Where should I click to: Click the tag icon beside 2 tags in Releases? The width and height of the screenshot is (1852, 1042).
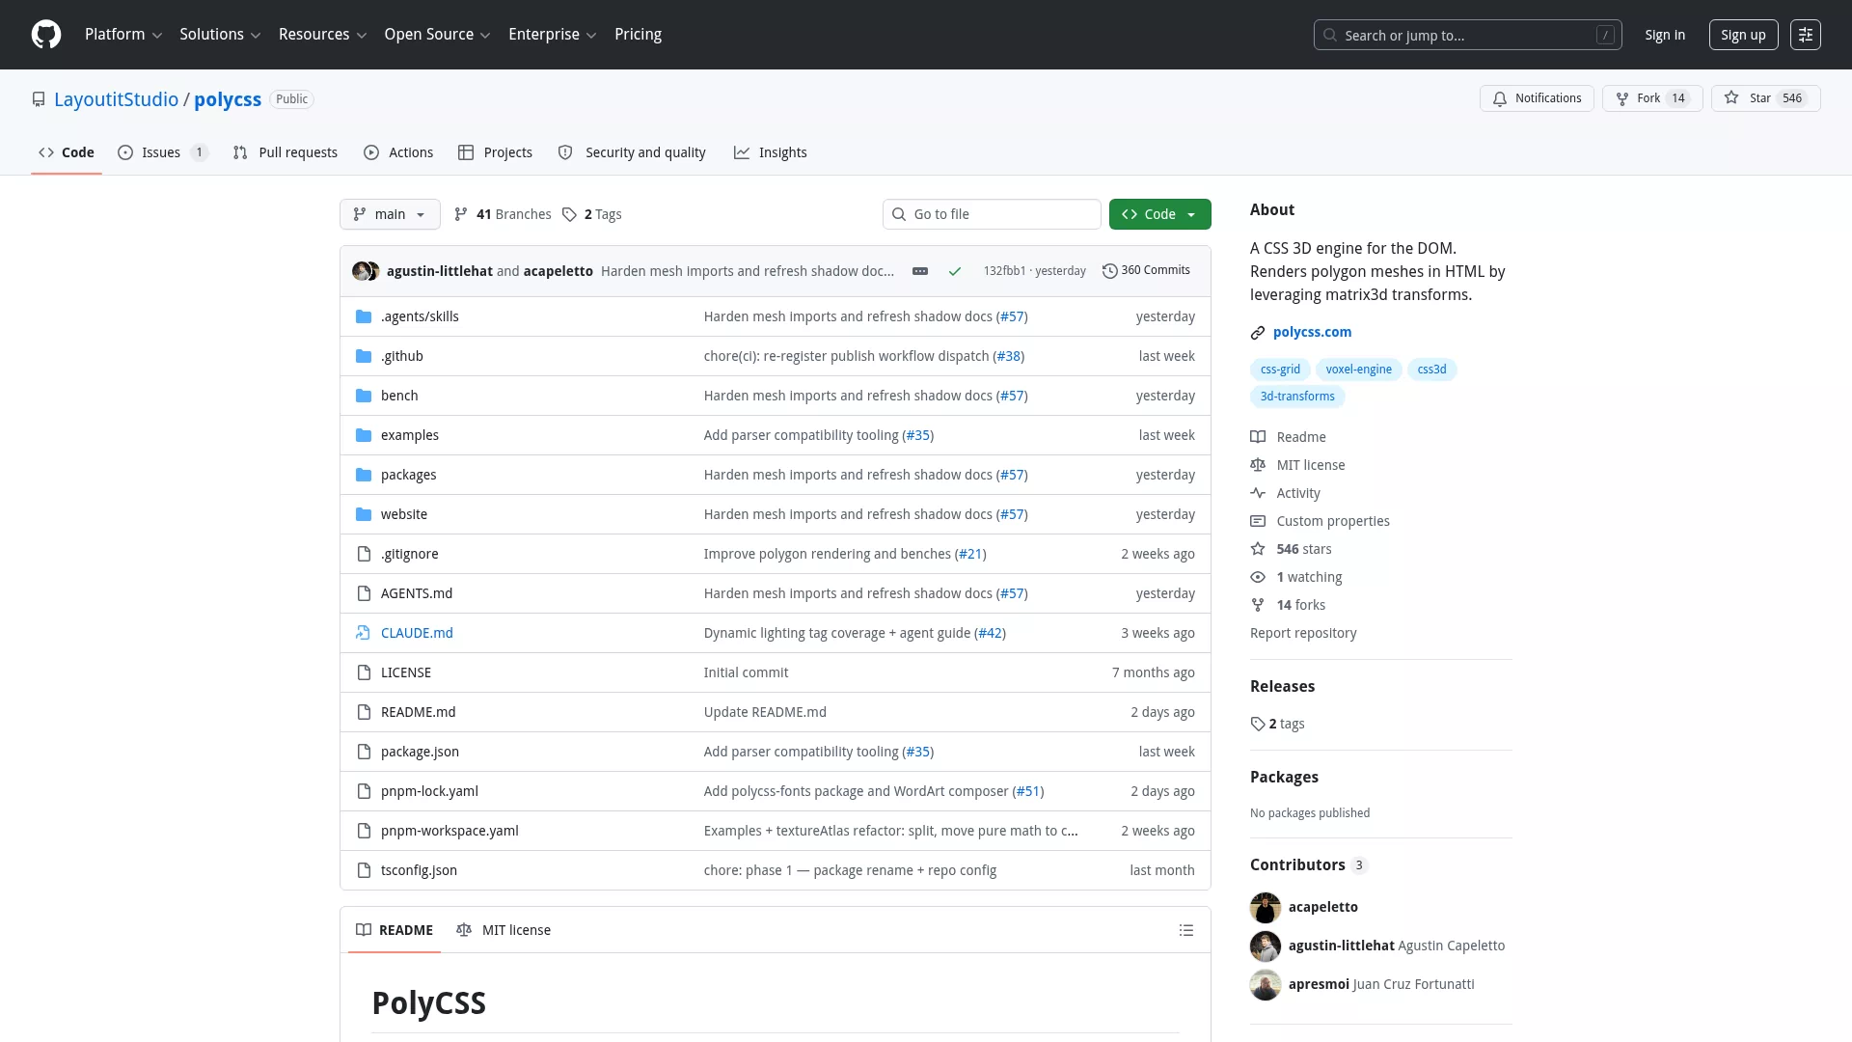[1258, 724]
